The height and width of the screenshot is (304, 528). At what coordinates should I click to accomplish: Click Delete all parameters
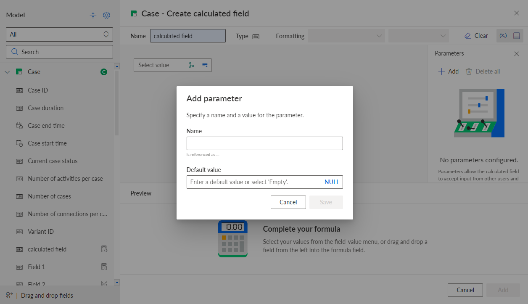[483, 71]
